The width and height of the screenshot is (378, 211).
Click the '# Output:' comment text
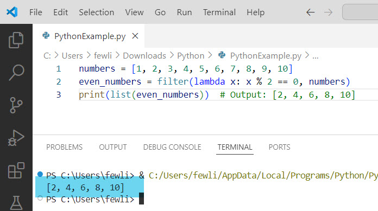[x=243, y=95]
